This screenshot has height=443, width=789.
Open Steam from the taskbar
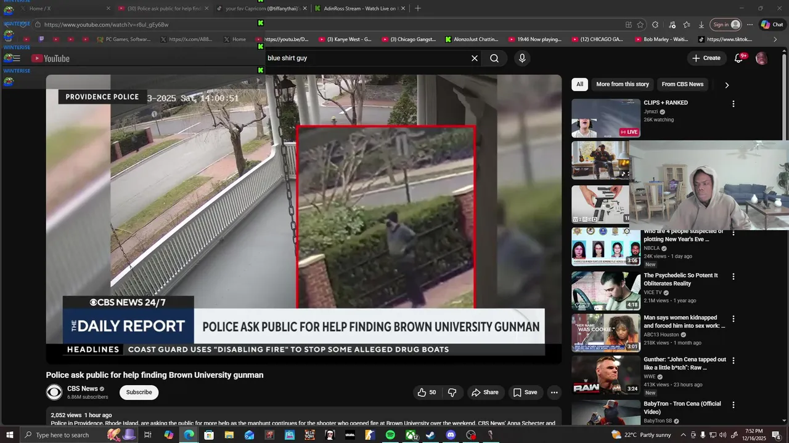click(430, 435)
